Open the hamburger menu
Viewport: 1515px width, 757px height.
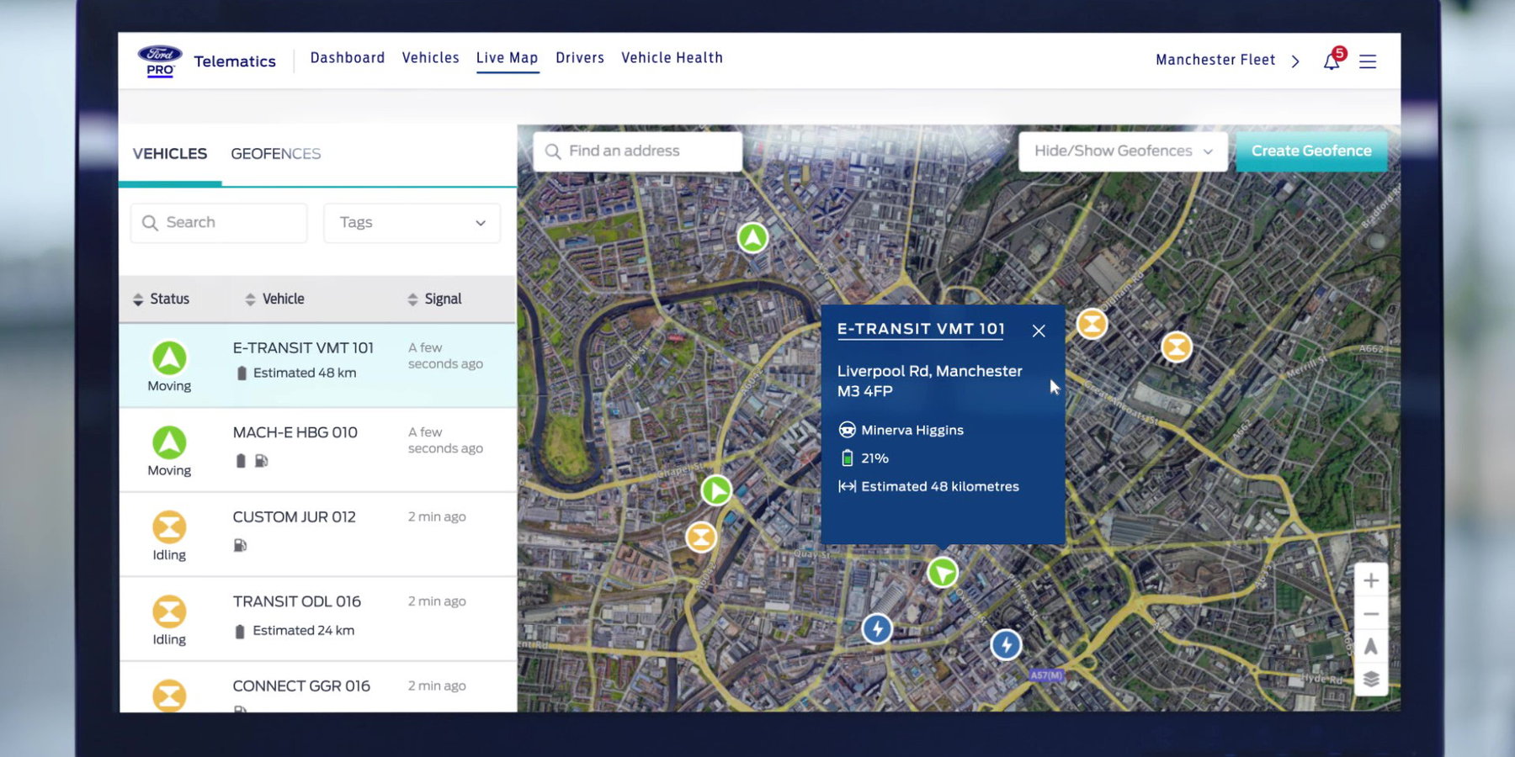1368,61
